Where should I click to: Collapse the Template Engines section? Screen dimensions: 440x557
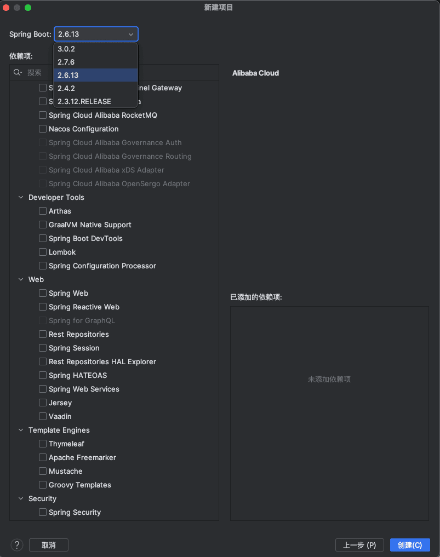21,430
